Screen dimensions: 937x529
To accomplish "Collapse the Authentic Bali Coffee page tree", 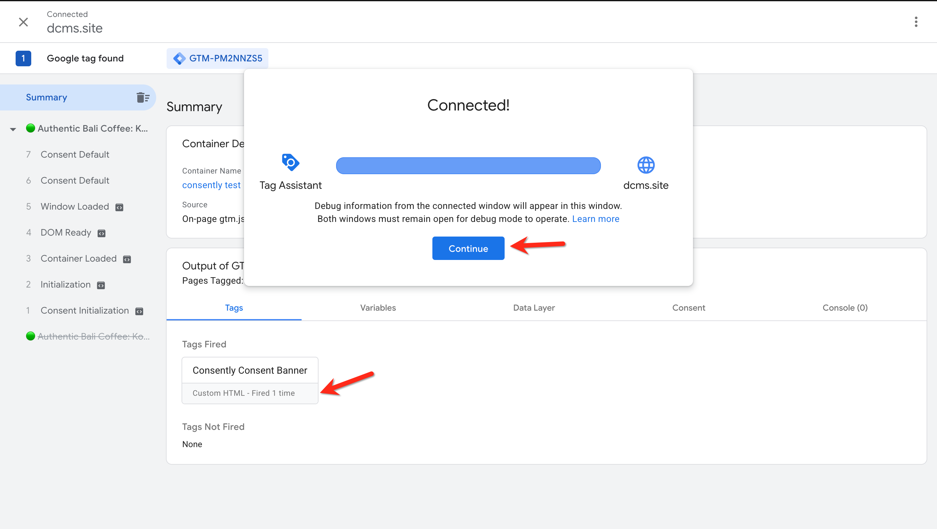I will pos(13,129).
